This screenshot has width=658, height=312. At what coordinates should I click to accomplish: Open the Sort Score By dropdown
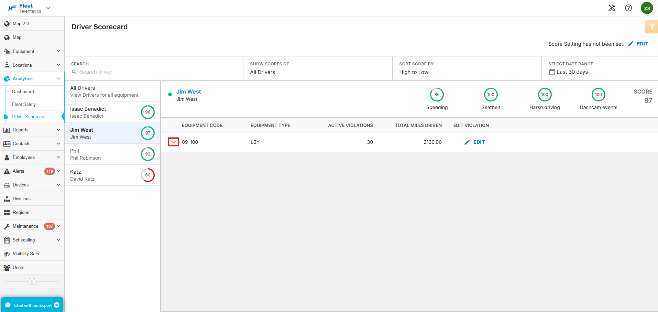click(x=466, y=72)
